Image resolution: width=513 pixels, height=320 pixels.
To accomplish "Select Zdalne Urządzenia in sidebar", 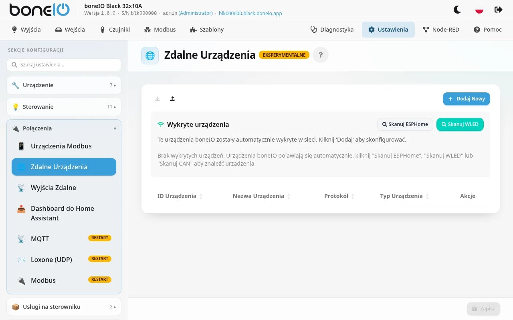I will tap(64, 167).
